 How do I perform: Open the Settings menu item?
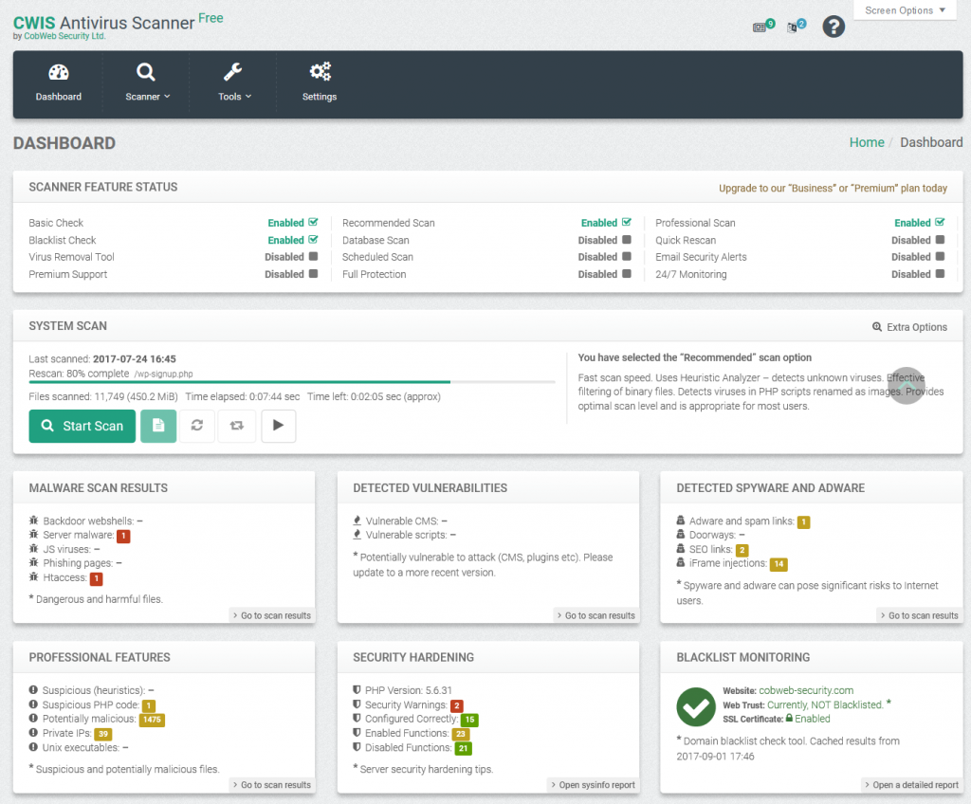tap(320, 83)
